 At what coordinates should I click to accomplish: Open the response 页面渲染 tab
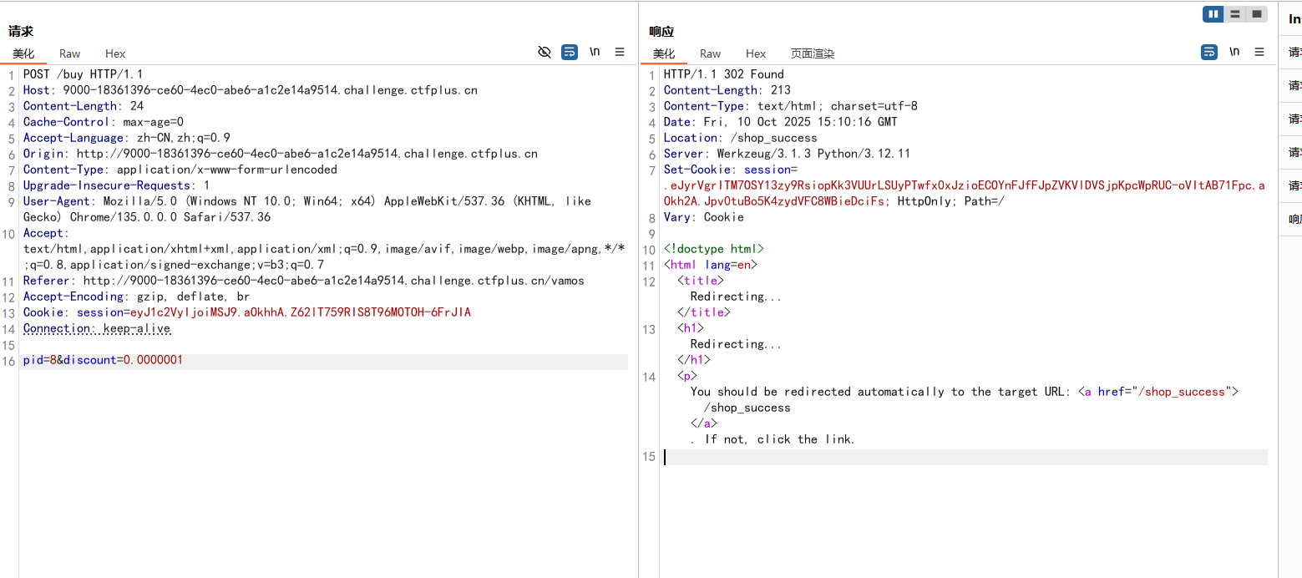tap(813, 53)
